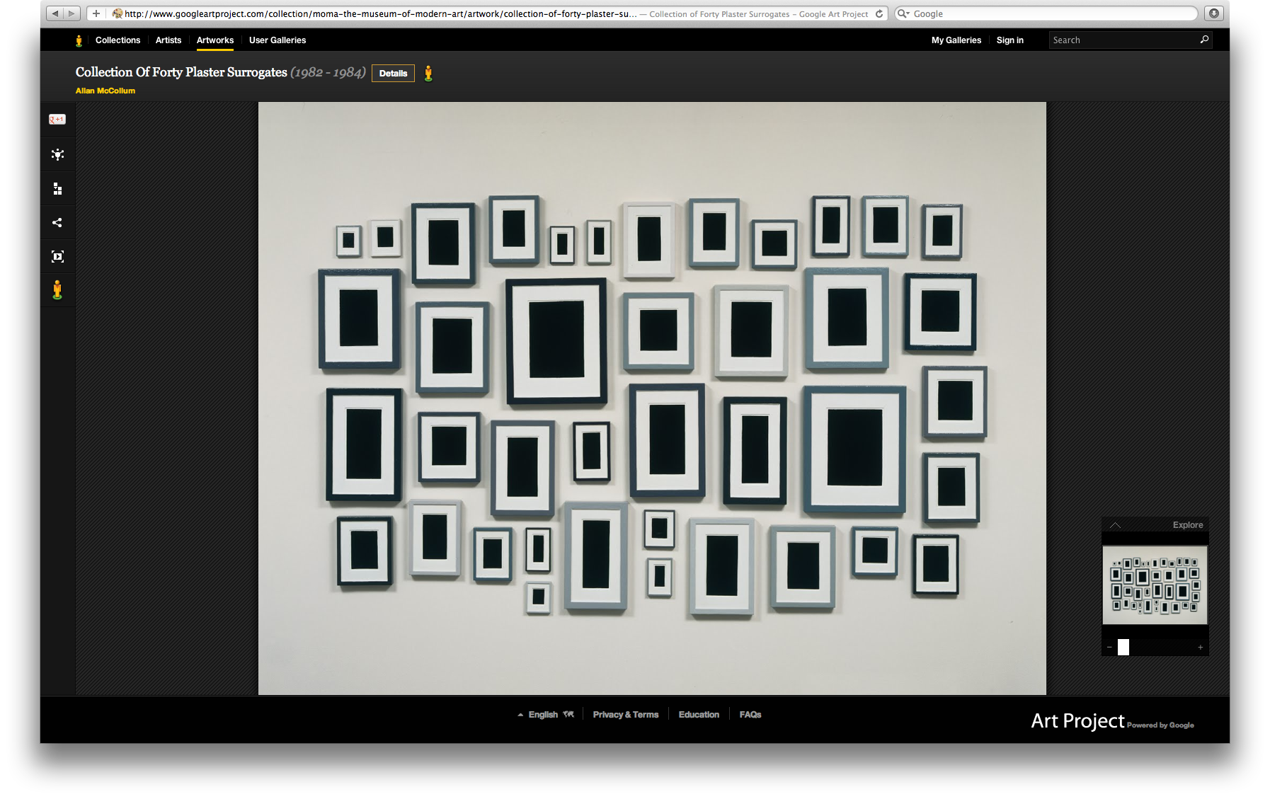Screen dimensions: 1270x799
Task: Open the Artworks navigation tab
Action: 214,40
